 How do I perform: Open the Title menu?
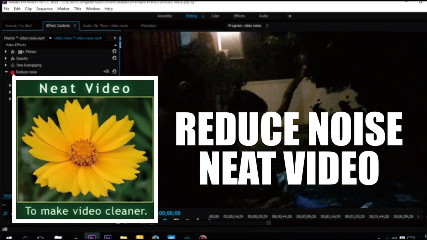(x=78, y=9)
